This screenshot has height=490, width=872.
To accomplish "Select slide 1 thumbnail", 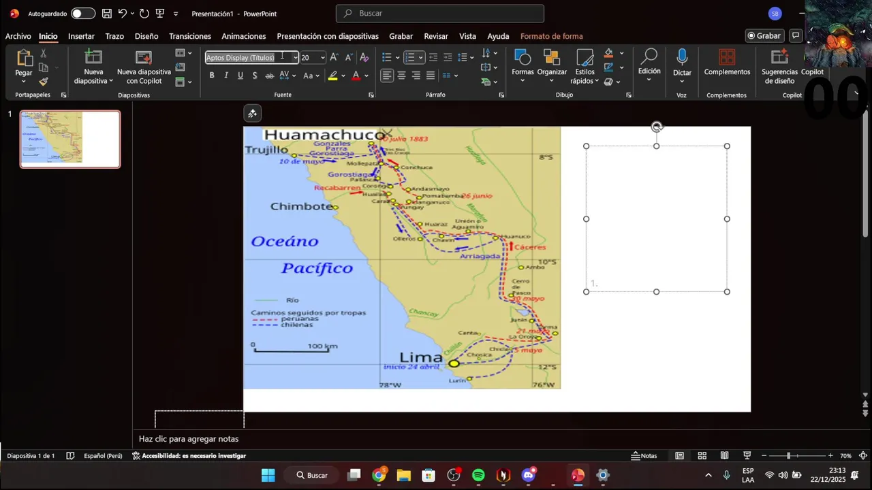I will pyautogui.click(x=70, y=139).
